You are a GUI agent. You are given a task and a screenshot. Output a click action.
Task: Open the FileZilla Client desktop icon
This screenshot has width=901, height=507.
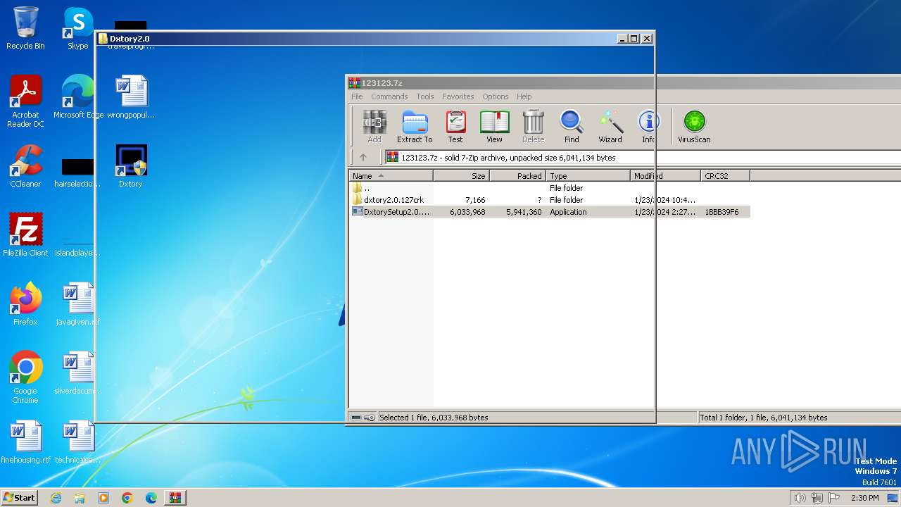click(25, 235)
